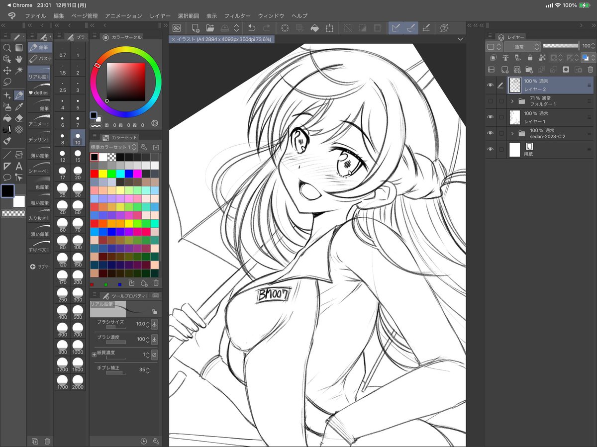Show the フォルダー 1 folder visibility eye
Screen dimensions: 597x447
(491, 101)
